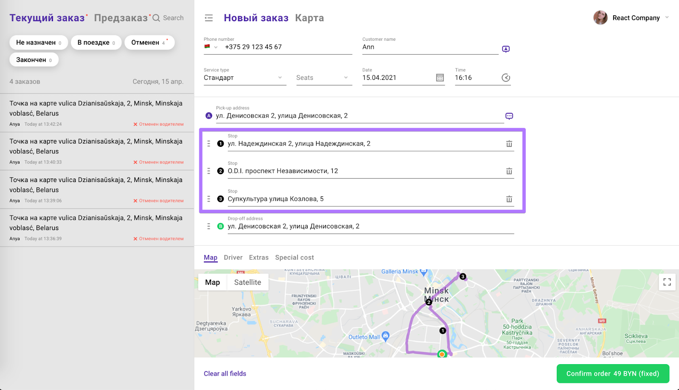The image size is (679, 390).
Task: Toggle the map fullscreen button
Action: (667, 282)
